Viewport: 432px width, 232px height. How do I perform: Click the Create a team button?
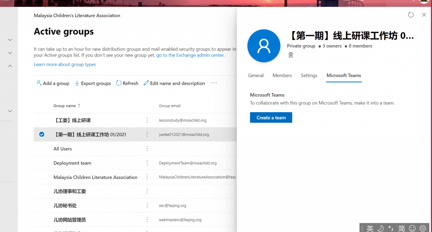271,118
